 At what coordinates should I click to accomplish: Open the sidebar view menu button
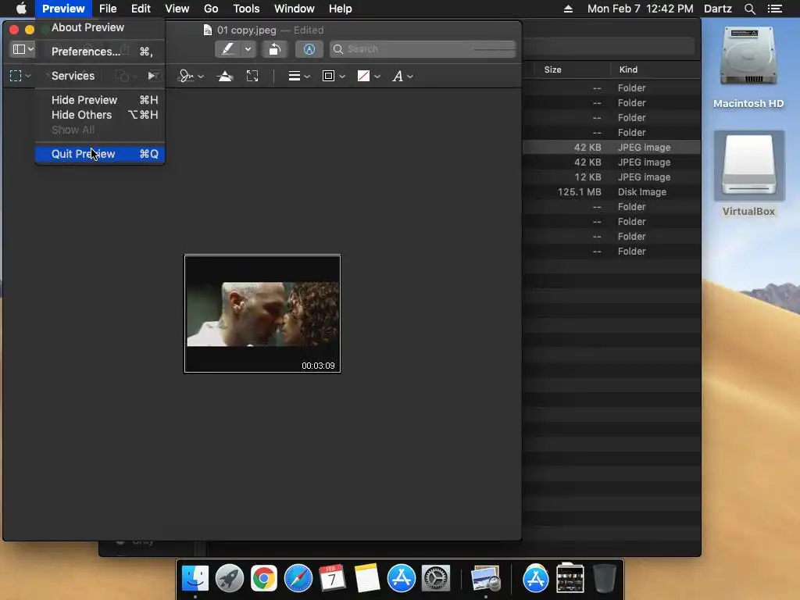[x=23, y=49]
